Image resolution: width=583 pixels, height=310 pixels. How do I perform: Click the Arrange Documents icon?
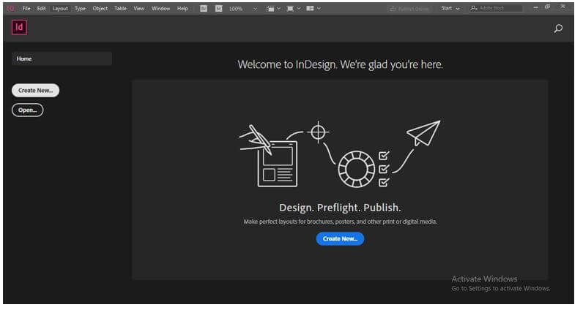tap(310, 8)
